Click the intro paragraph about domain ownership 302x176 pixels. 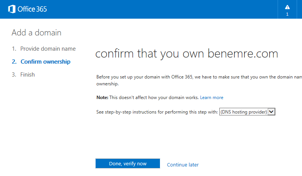pyautogui.click(x=199, y=80)
